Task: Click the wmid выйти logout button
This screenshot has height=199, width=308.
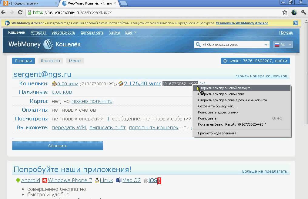Action: 256,61
